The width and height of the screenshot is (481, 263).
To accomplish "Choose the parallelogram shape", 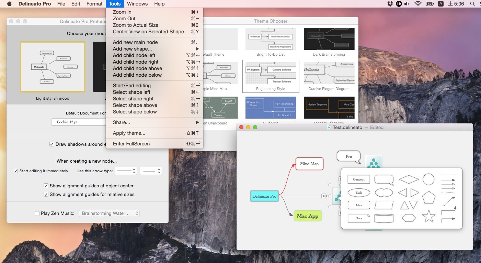I will 384,205.
